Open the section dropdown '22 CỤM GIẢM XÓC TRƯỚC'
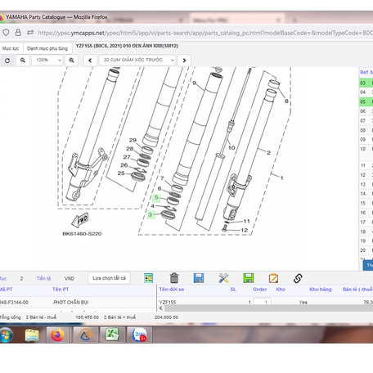The width and height of the screenshot is (373, 373). tap(137, 60)
